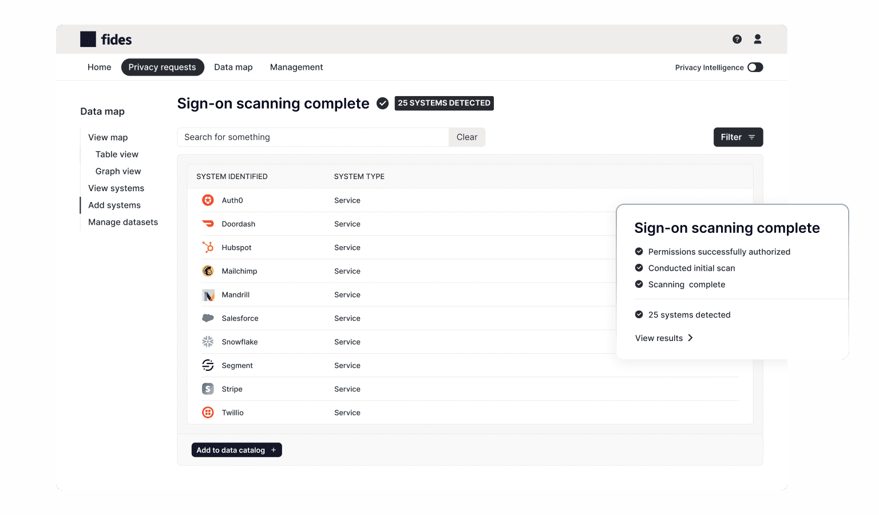Click the Stripe logo icon

(x=208, y=389)
